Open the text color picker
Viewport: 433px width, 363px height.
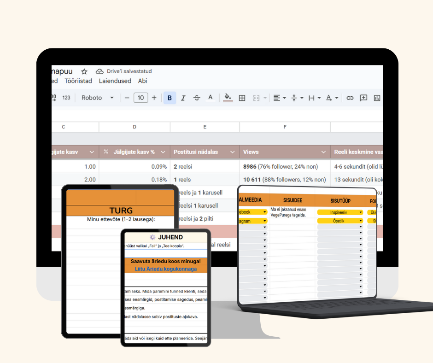coord(211,98)
